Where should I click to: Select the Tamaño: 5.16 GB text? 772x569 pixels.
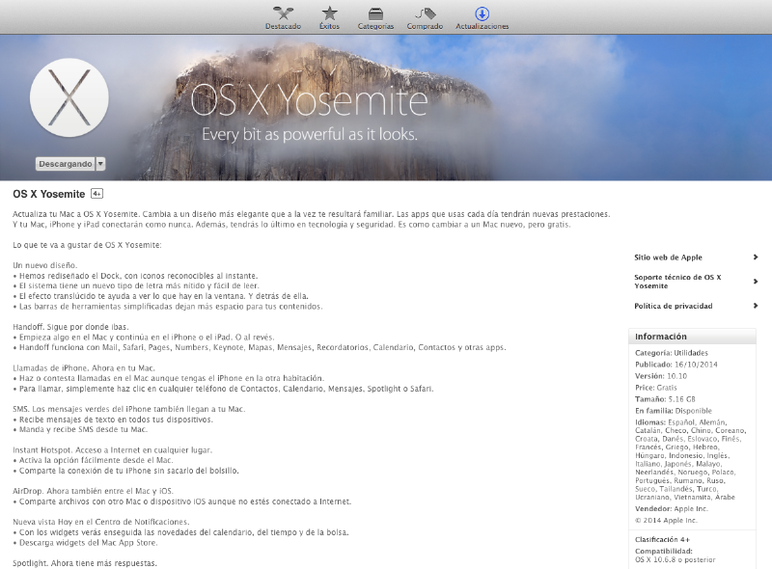(x=665, y=398)
